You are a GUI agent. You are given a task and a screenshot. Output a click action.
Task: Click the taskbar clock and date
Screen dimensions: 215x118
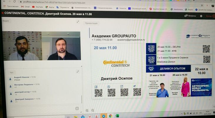click(x=207, y=113)
